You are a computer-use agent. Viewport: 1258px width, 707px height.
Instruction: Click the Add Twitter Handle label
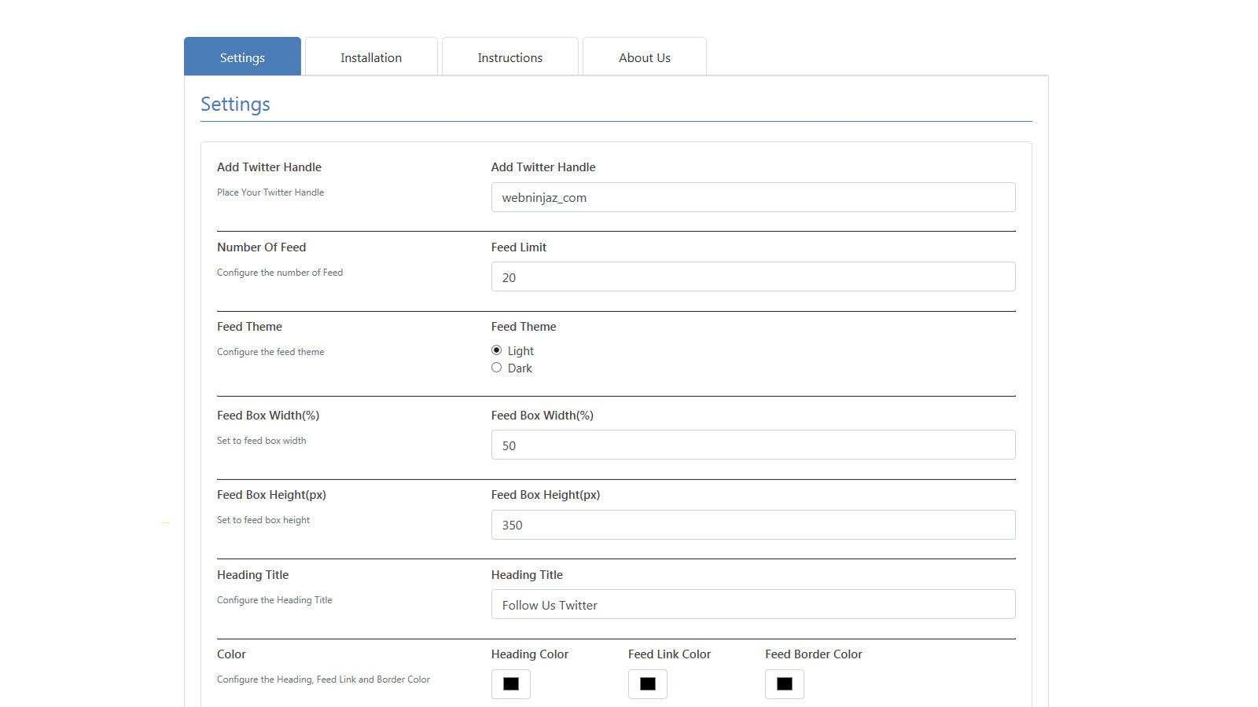point(269,167)
